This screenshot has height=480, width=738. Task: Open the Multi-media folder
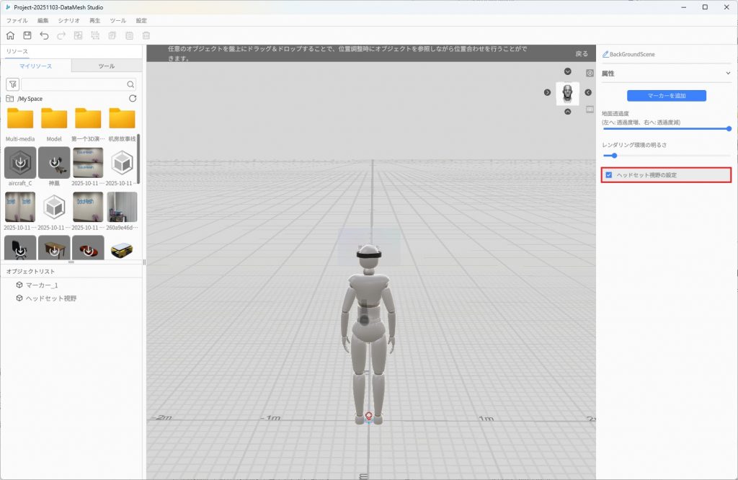point(20,120)
